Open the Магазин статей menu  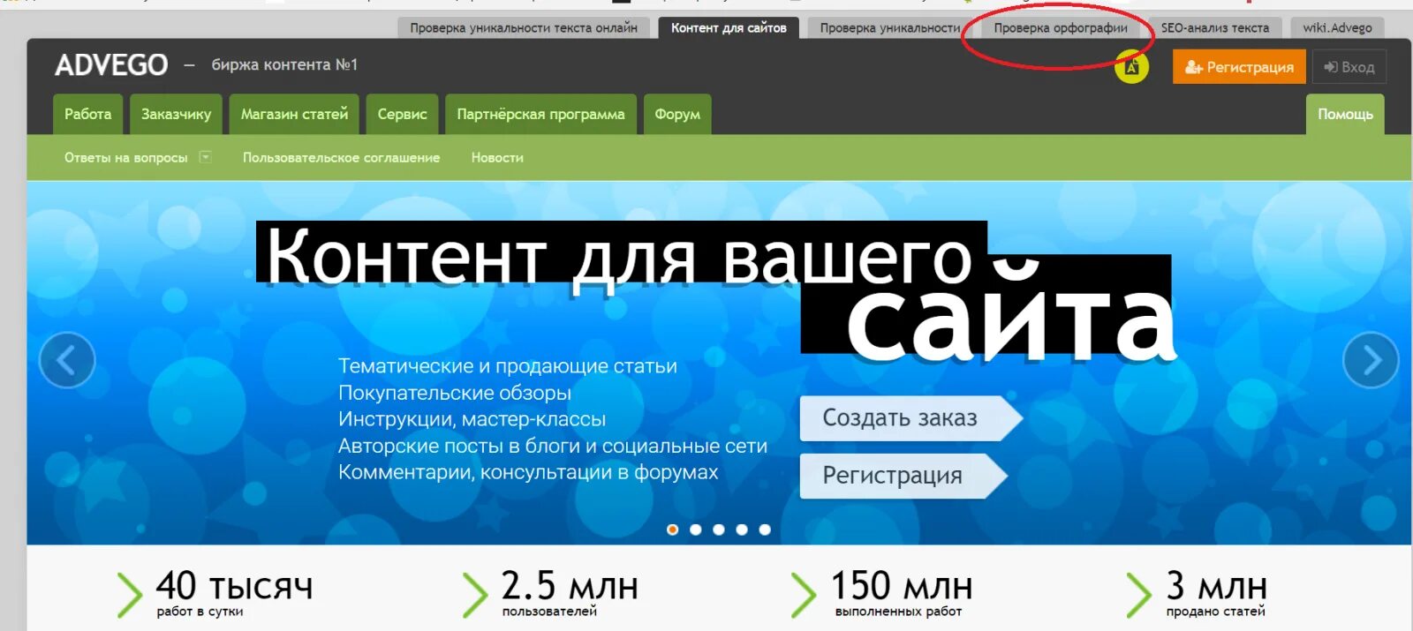[x=294, y=115]
